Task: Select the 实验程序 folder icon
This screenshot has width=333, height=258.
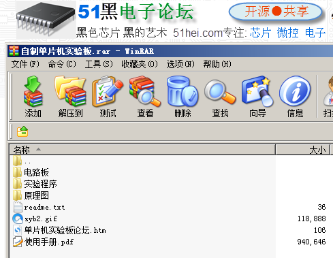Action: coord(17,184)
